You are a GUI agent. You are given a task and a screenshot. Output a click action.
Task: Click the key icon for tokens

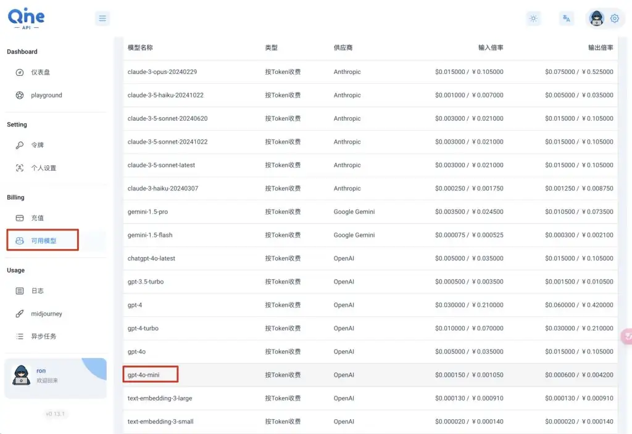(20, 145)
